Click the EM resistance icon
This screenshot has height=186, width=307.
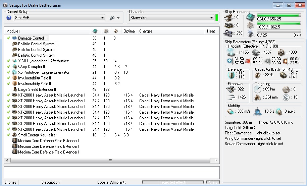(230, 61)
